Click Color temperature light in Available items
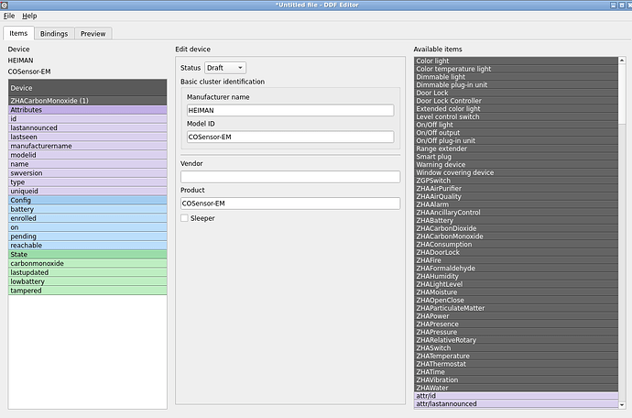Viewport: 632px width, 418px height. (516, 69)
